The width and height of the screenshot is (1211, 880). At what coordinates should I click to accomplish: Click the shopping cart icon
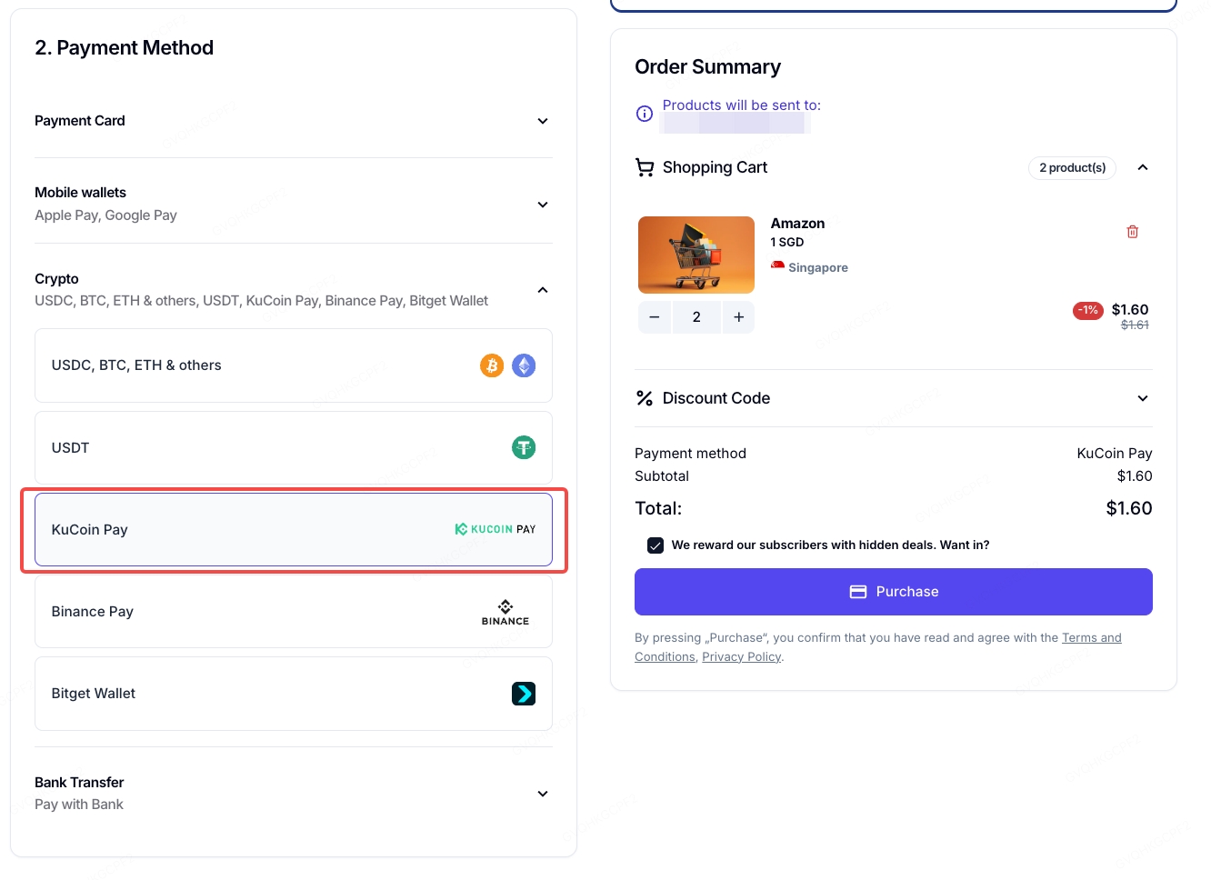(x=645, y=167)
